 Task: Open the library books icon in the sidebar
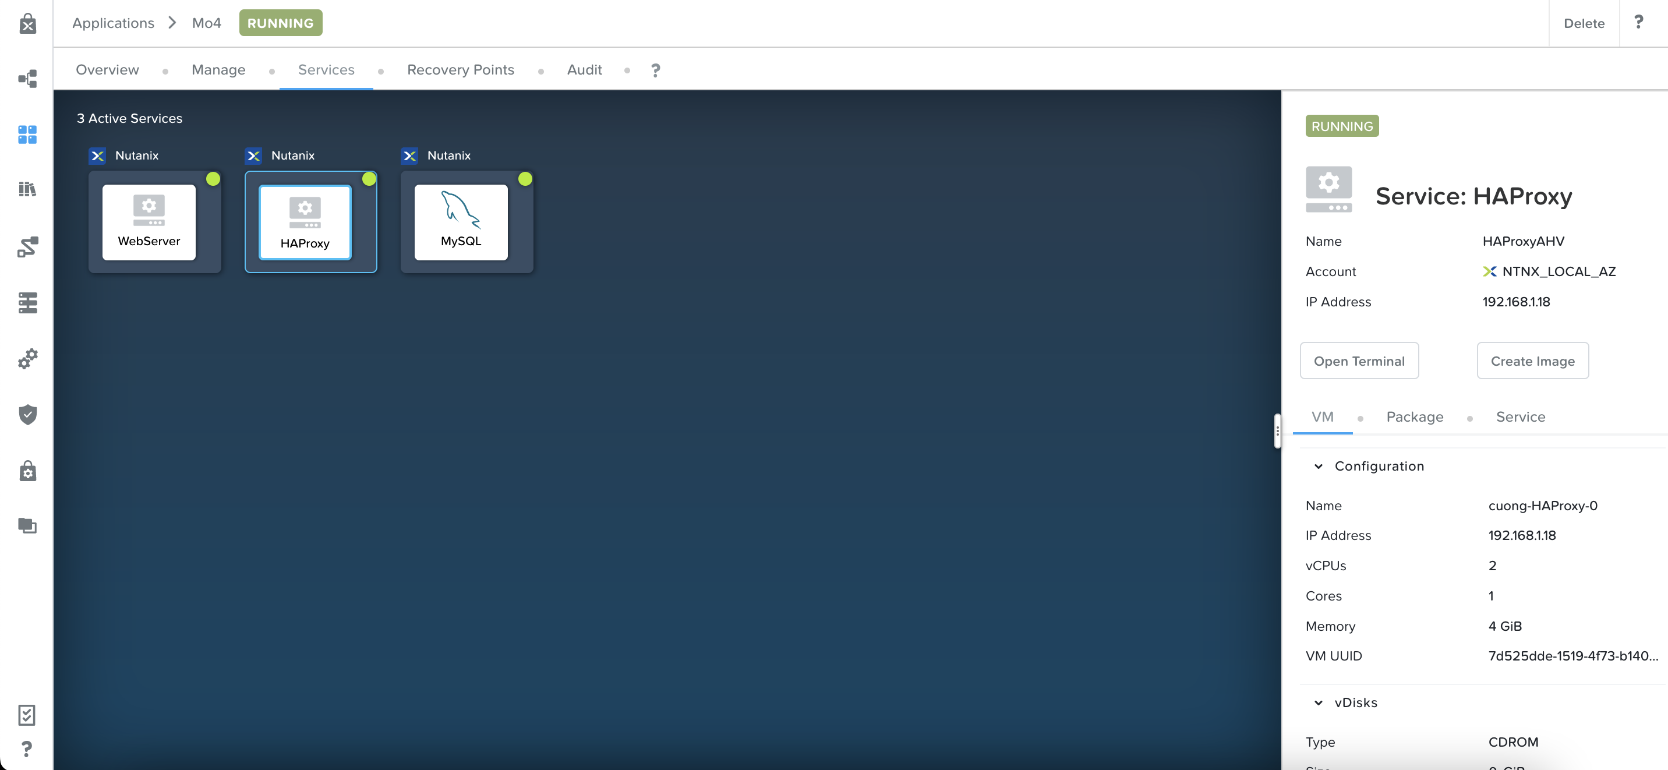coord(27,189)
